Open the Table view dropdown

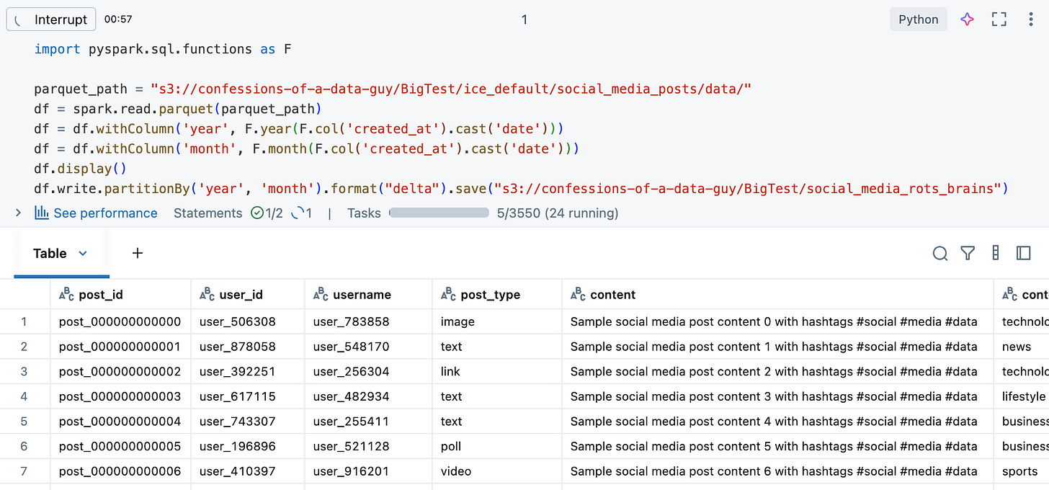pos(81,253)
